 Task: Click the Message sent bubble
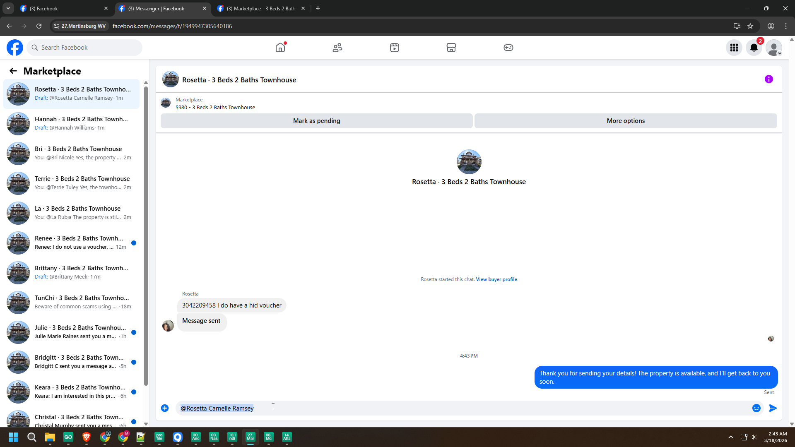202,322
